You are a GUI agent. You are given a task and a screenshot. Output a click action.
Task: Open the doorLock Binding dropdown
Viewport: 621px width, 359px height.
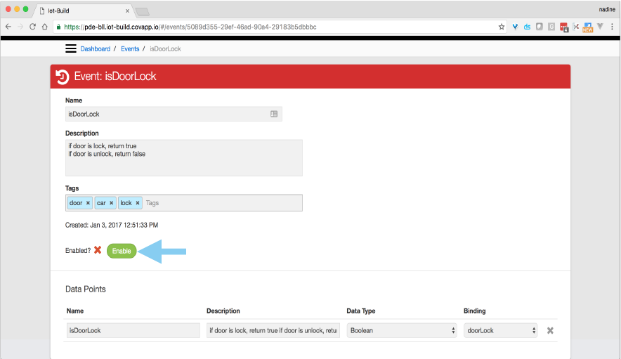pos(502,330)
